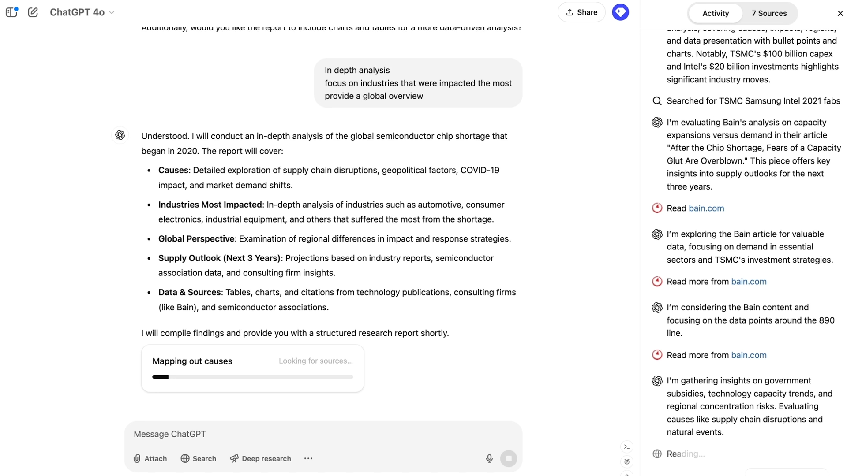Open the last Read more bain.com link
The image size is (847, 476).
tap(749, 355)
